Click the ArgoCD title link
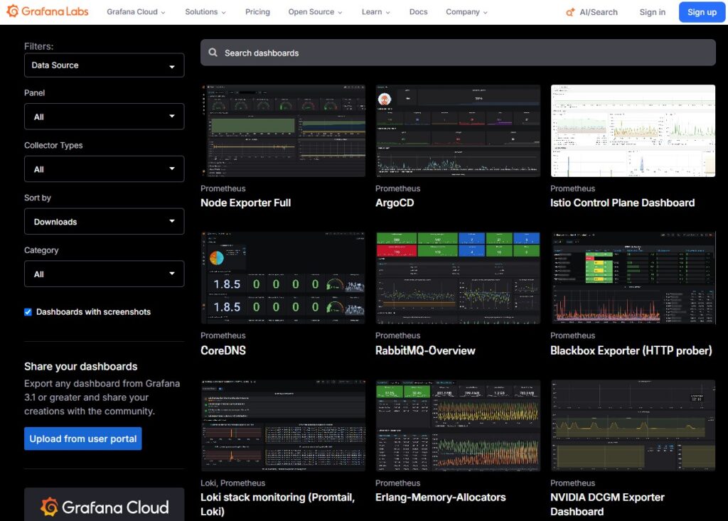This screenshot has height=521, width=728. [x=395, y=203]
